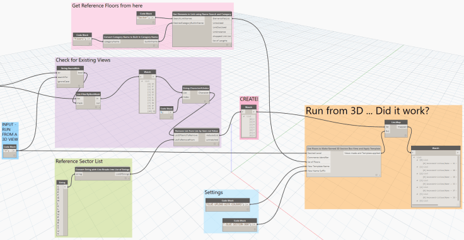Select the String.CharacterAtIndex node header
Screen dimensions: 464x240
tap(196, 88)
